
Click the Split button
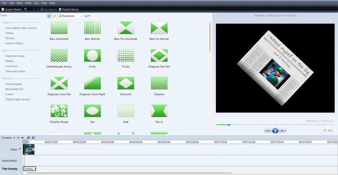[x=328, y=130]
